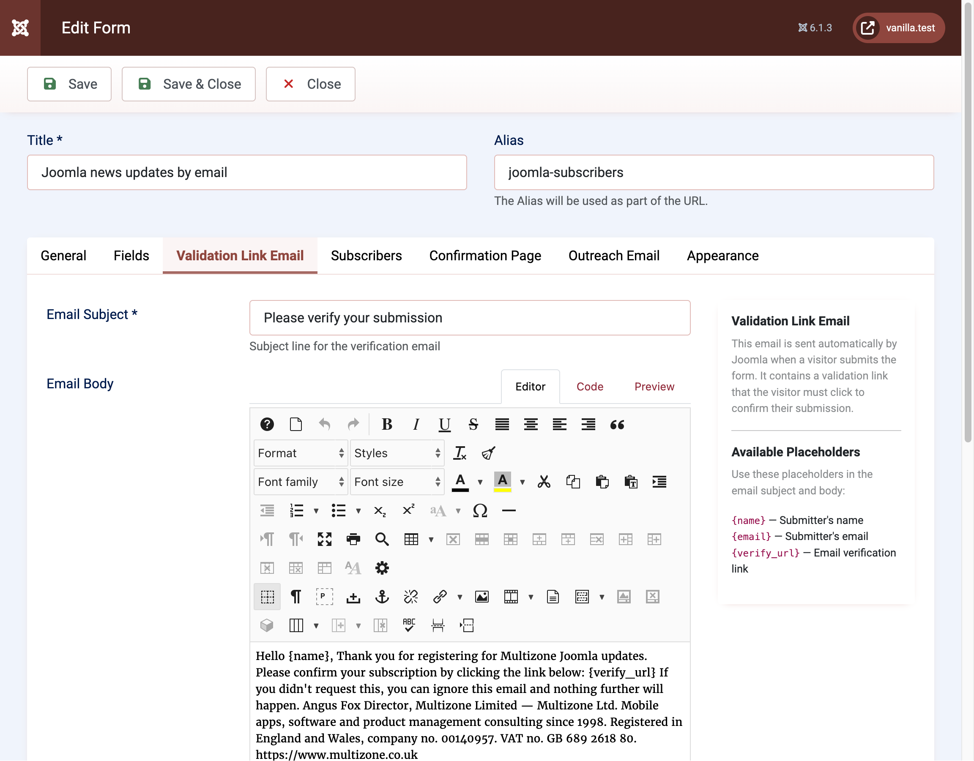
Task: Print the editor content
Action: (353, 539)
